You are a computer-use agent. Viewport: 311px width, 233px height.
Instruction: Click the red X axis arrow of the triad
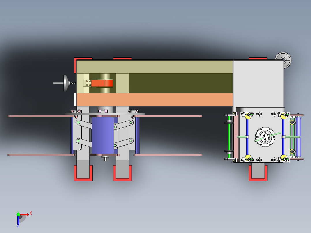(x=24, y=215)
